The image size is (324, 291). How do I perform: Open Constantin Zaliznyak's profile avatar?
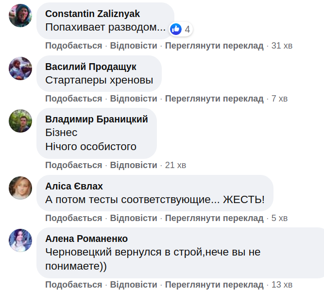point(20,16)
